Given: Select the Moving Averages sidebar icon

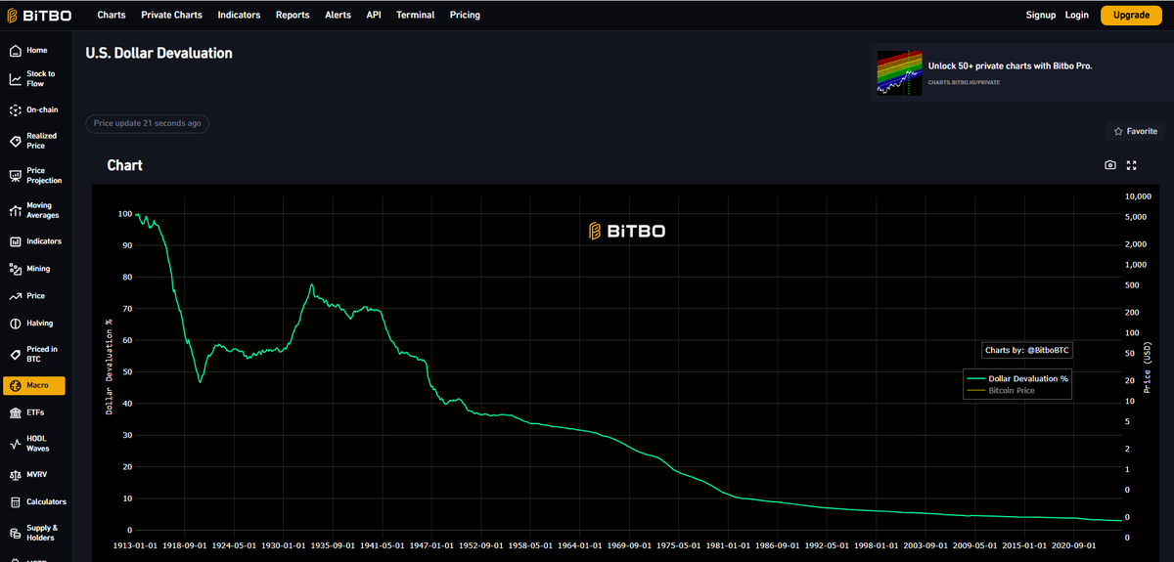Looking at the screenshot, I should click(15, 210).
